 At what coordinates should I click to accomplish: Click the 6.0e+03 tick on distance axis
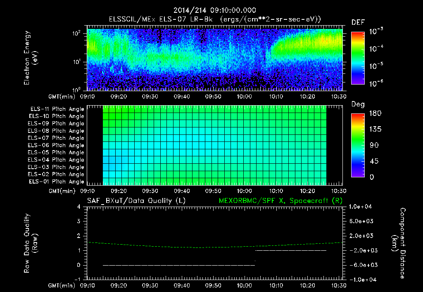point(361,221)
